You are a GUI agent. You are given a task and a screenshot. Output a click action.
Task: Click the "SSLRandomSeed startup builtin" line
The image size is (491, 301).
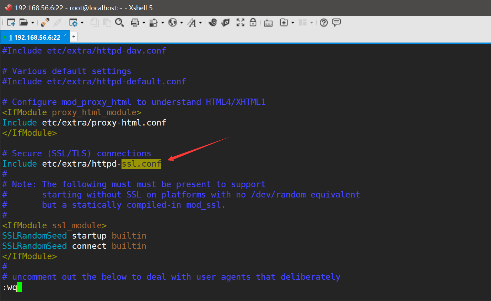tap(74, 236)
